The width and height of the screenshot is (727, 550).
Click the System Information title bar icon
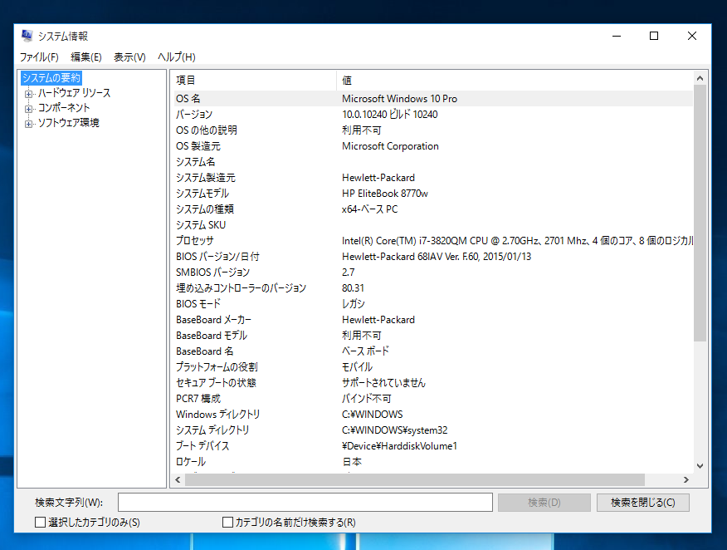(27, 36)
